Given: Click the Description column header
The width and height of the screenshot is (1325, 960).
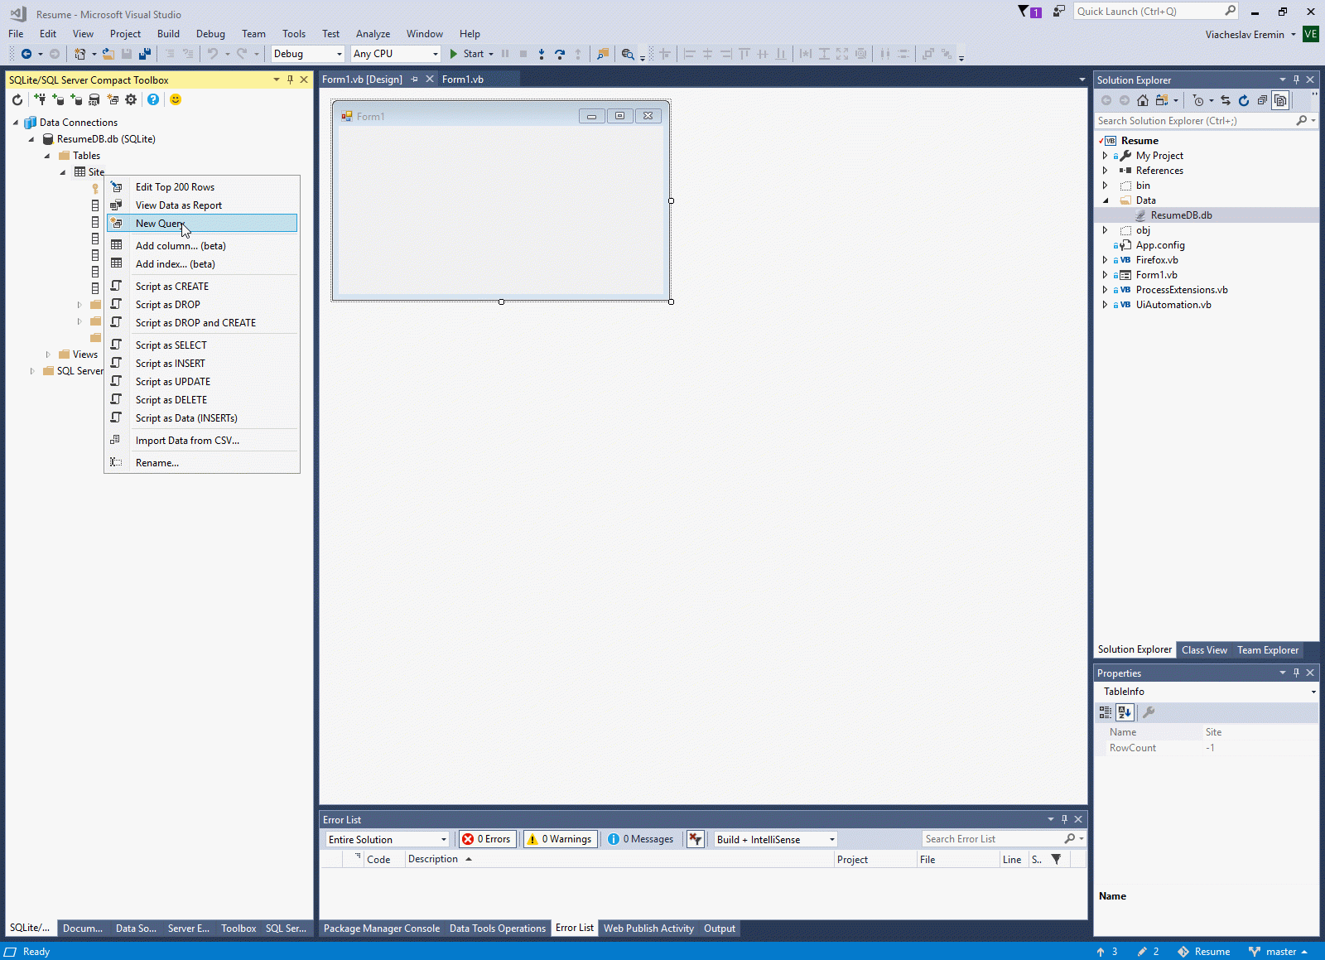Looking at the screenshot, I should point(619,860).
